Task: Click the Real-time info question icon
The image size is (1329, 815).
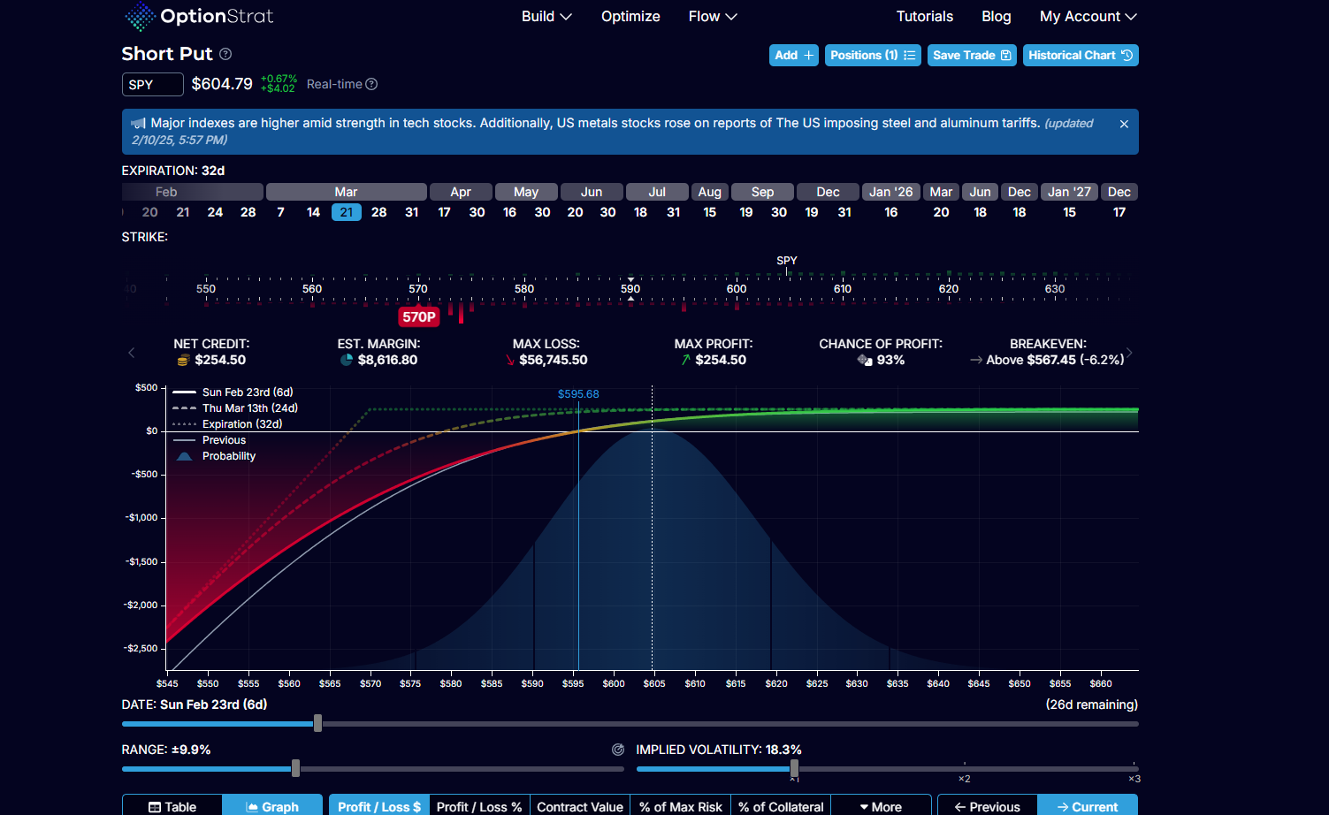Action: click(x=371, y=84)
